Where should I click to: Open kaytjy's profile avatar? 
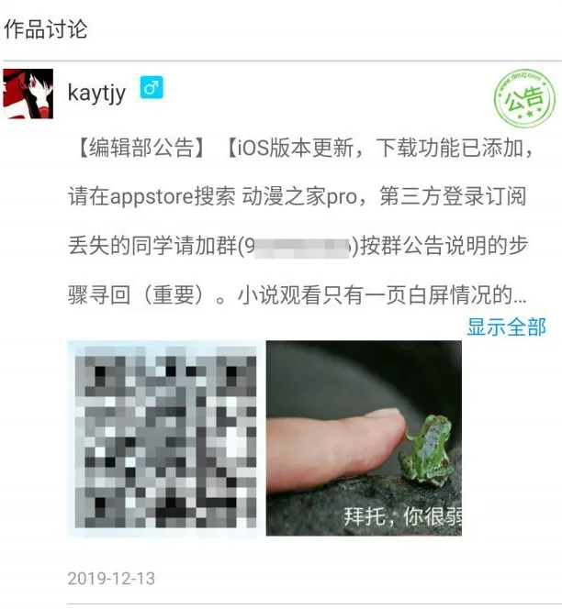coord(28,94)
